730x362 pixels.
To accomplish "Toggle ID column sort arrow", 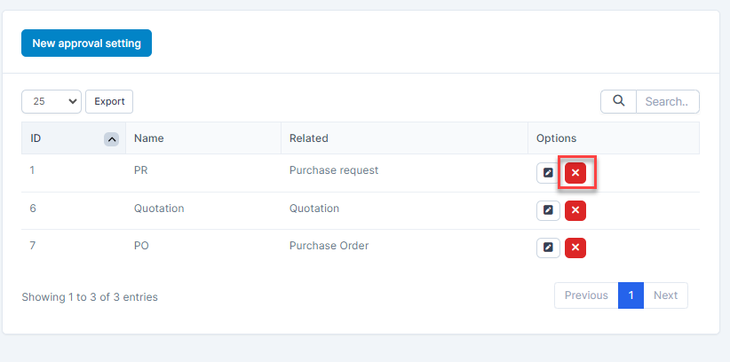I will click(111, 138).
